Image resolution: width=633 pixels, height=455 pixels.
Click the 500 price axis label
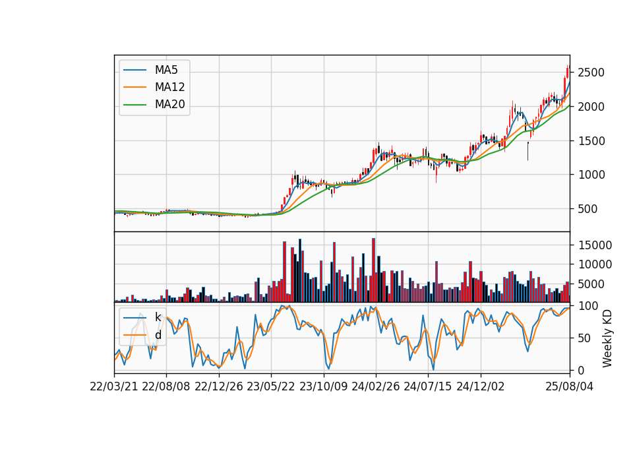coord(588,209)
